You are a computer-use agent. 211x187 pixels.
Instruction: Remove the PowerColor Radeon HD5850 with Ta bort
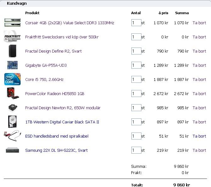pyautogui.click(x=199, y=94)
